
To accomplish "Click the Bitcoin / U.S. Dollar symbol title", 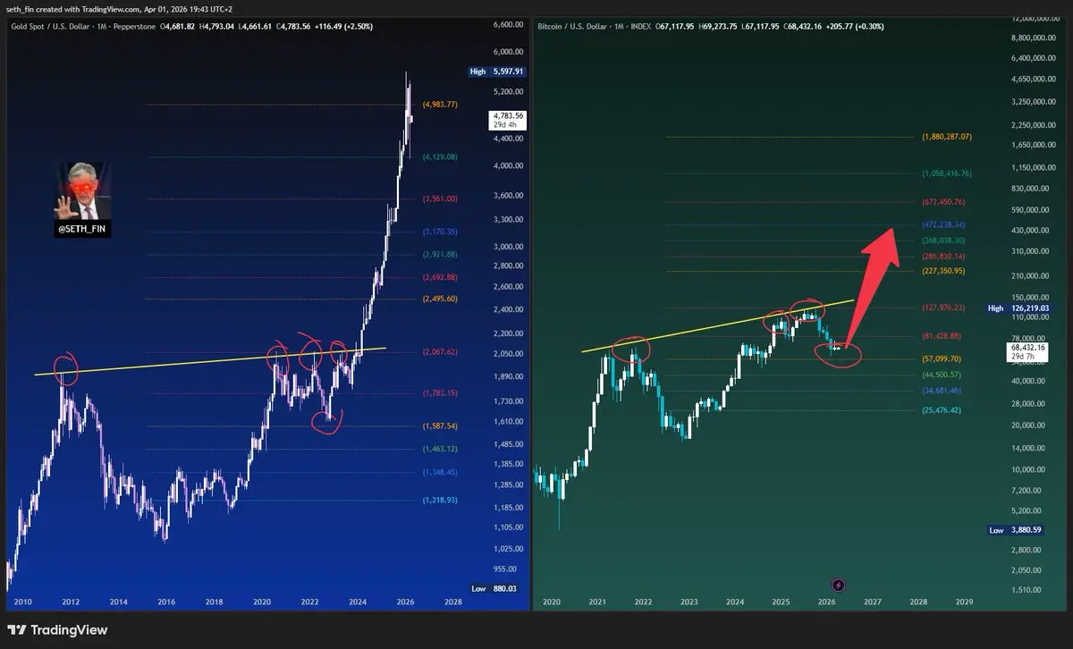I will [575, 27].
